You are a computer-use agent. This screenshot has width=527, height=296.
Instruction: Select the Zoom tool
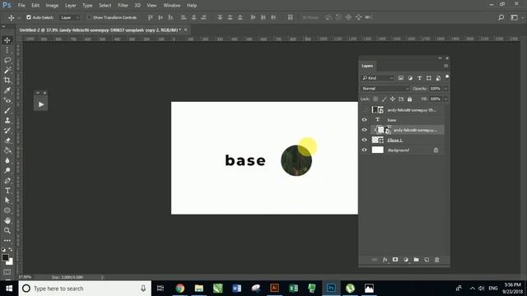(x=7, y=230)
